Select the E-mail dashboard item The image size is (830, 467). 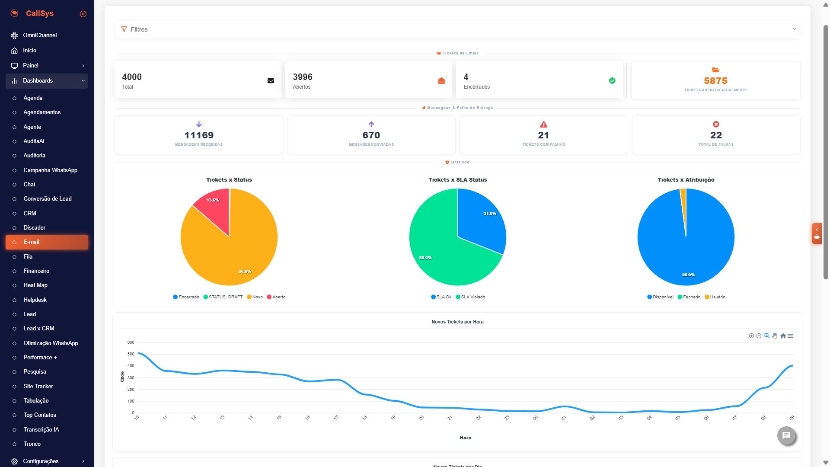(47, 242)
